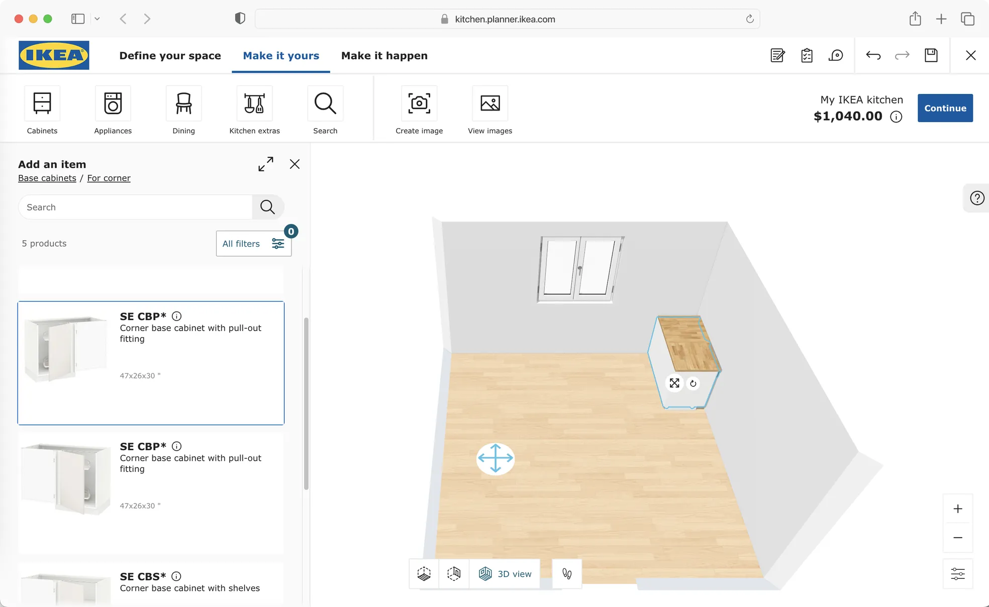Viewport: 989px width, 607px height.
Task: Click the Create image camera icon
Action: (x=419, y=104)
